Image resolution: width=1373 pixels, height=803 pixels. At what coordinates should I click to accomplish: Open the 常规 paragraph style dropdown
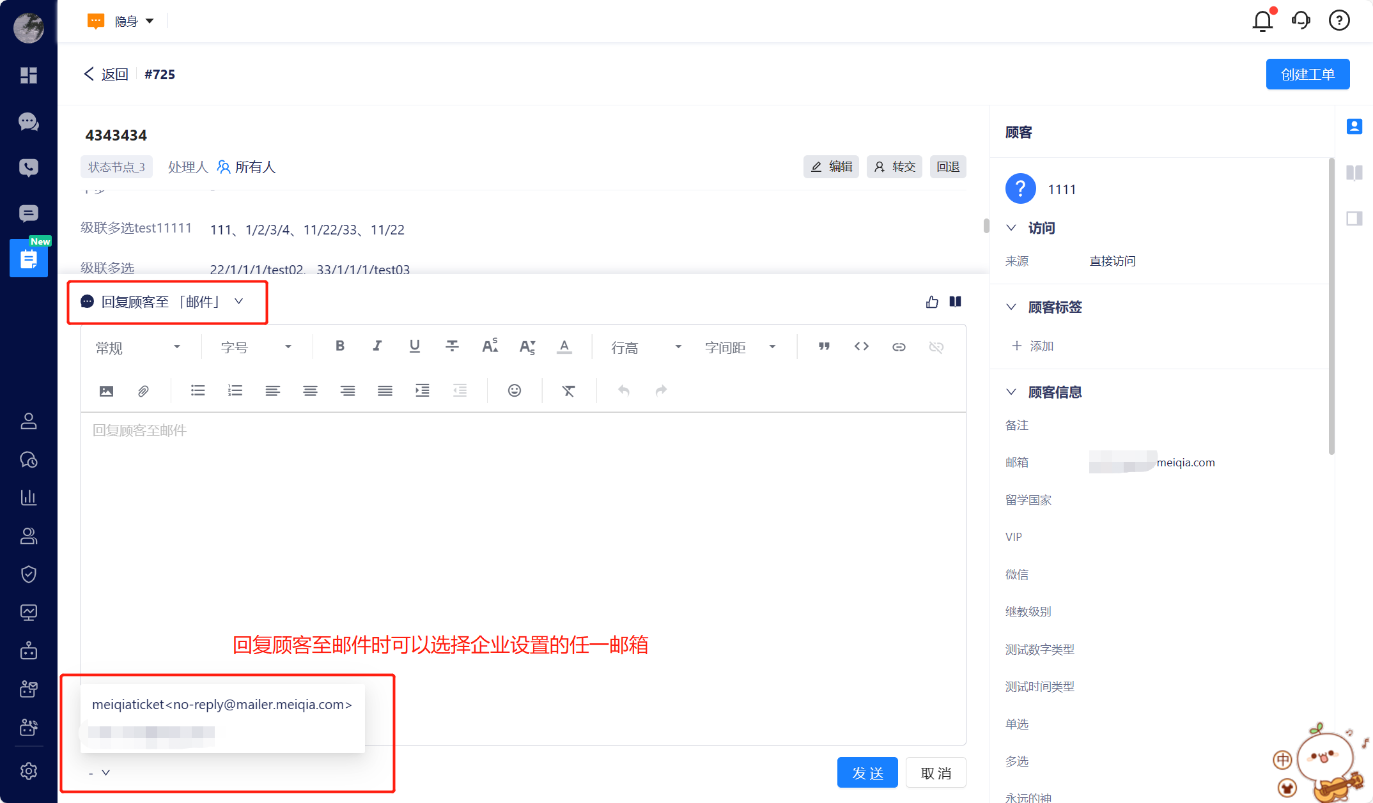click(x=139, y=347)
